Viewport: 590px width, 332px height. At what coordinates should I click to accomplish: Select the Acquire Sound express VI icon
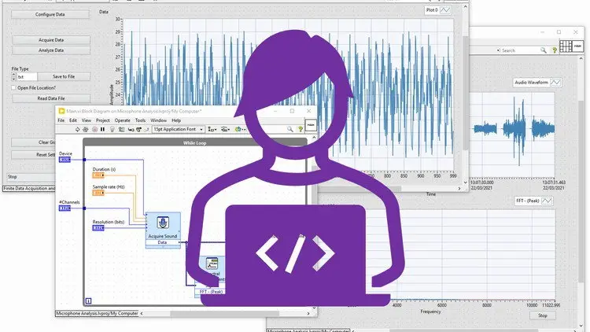click(x=163, y=223)
